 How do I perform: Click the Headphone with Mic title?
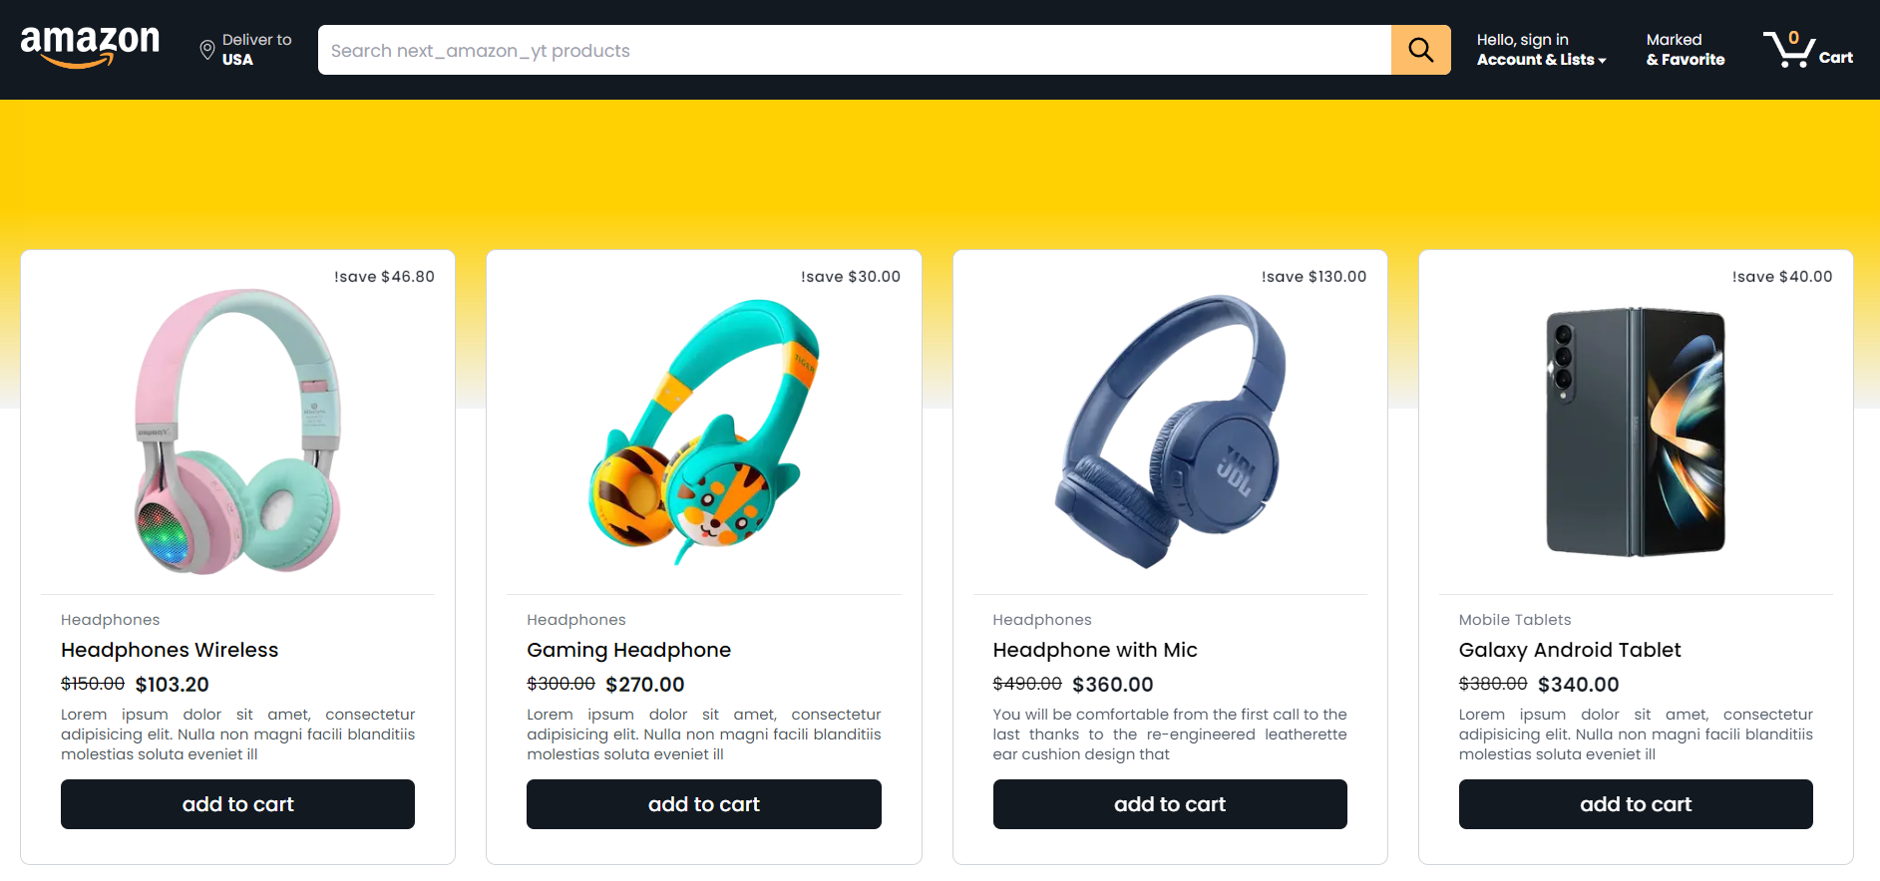coord(1094,650)
